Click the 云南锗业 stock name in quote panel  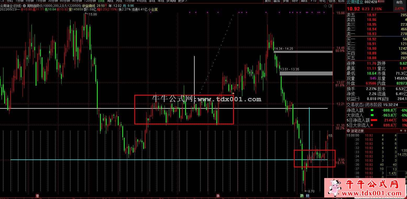(x=355, y=2)
